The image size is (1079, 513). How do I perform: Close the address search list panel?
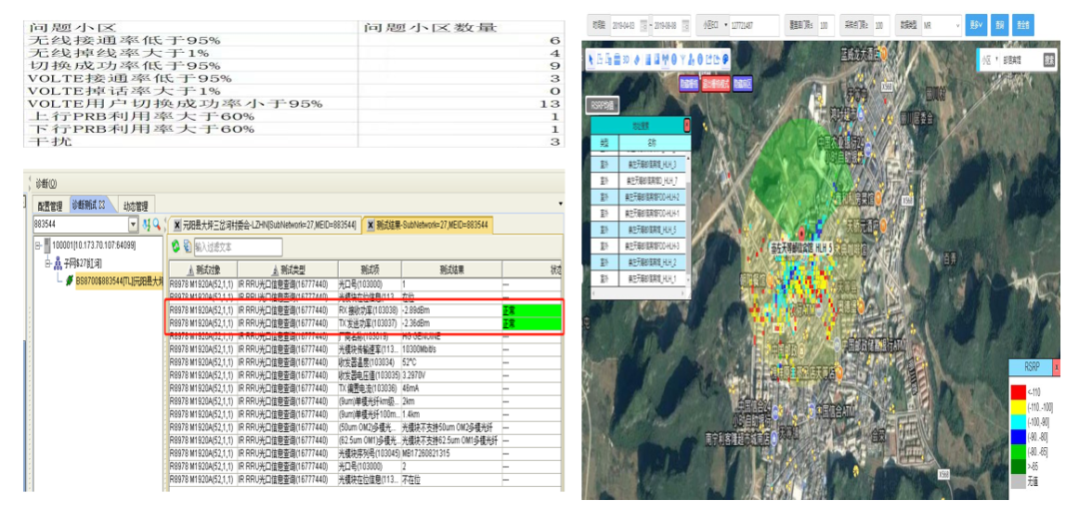[x=686, y=125]
